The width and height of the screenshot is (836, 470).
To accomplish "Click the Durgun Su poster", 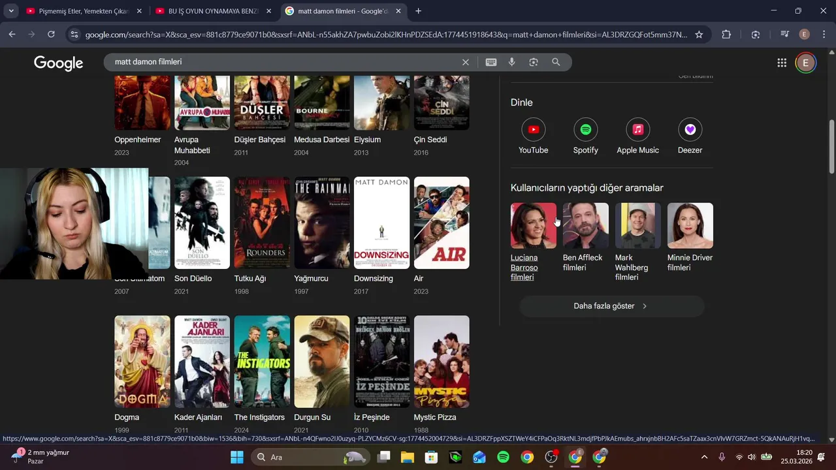I will coord(322,362).
